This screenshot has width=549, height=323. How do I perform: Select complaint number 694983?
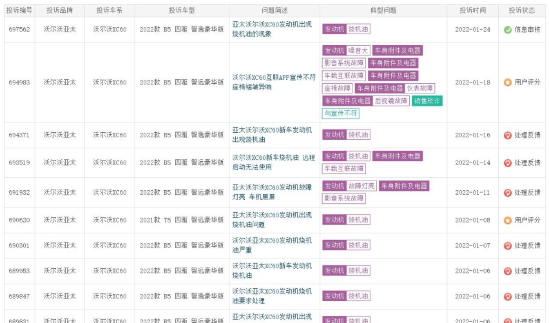pyautogui.click(x=19, y=83)
